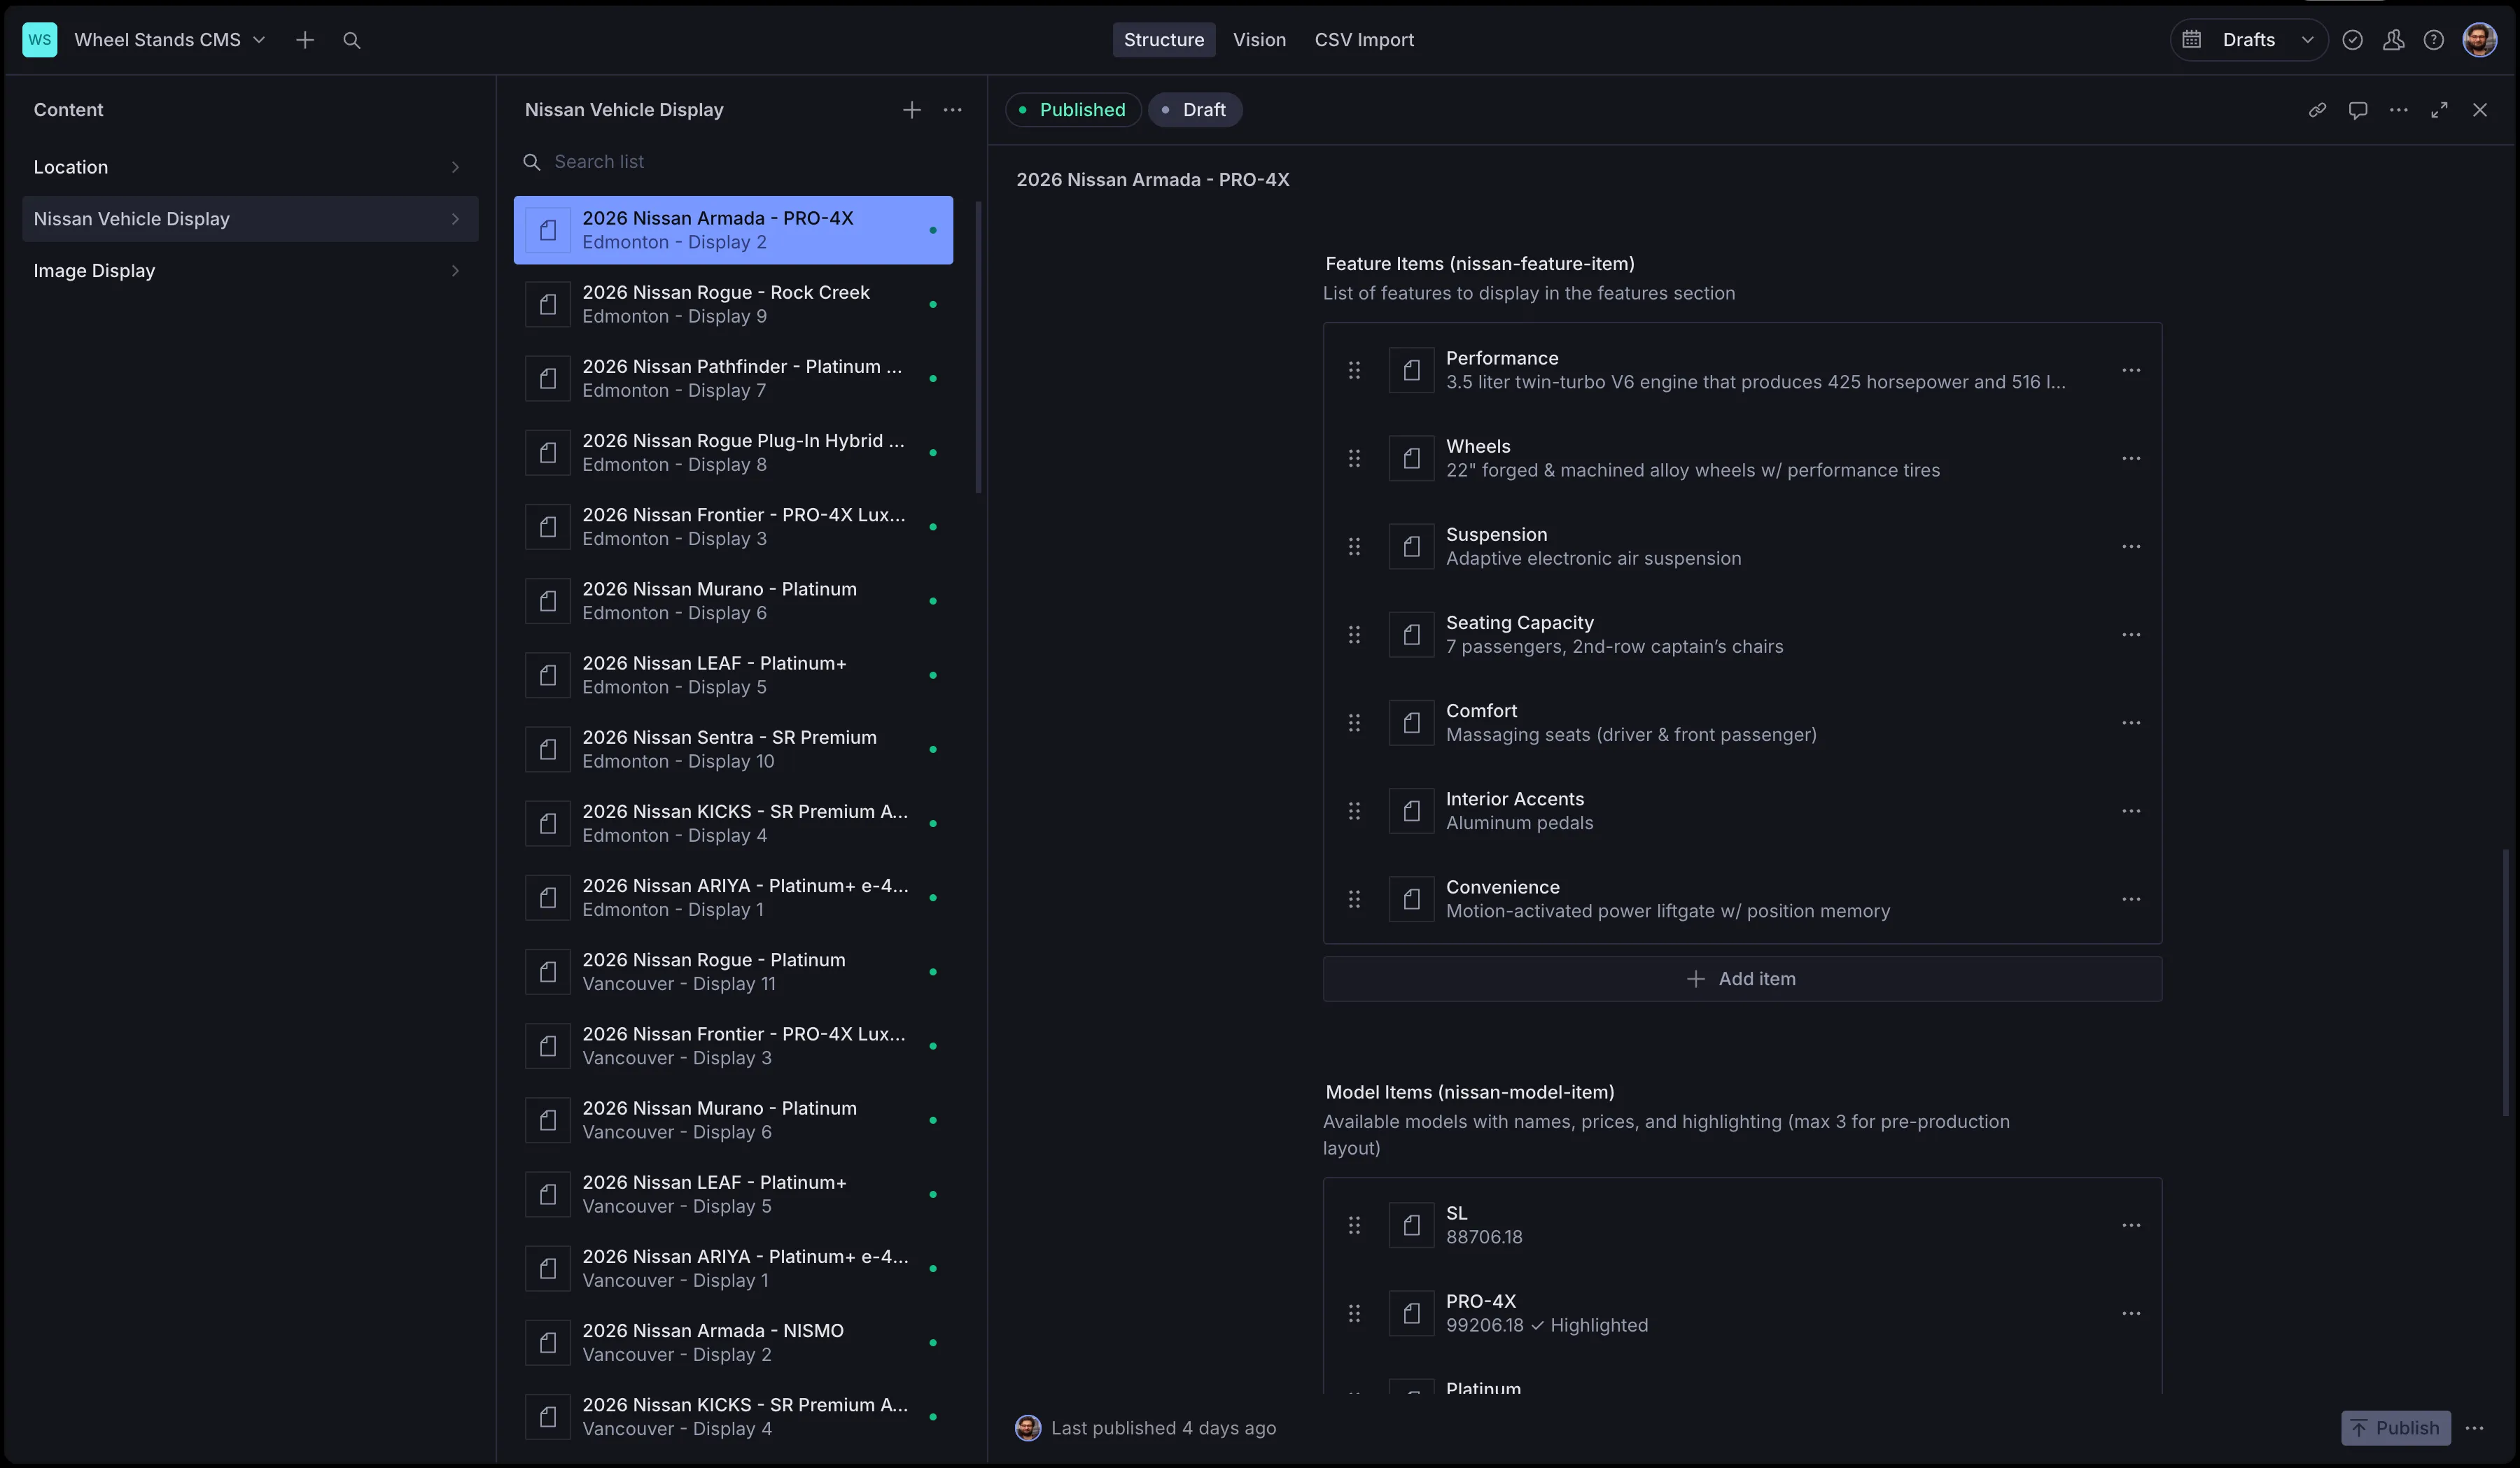The height and width of the screenshot is (1468, 2520).
Task: Open document actions menu beside Publish
Action: pyautogui.click(x=2474, y=1428)
